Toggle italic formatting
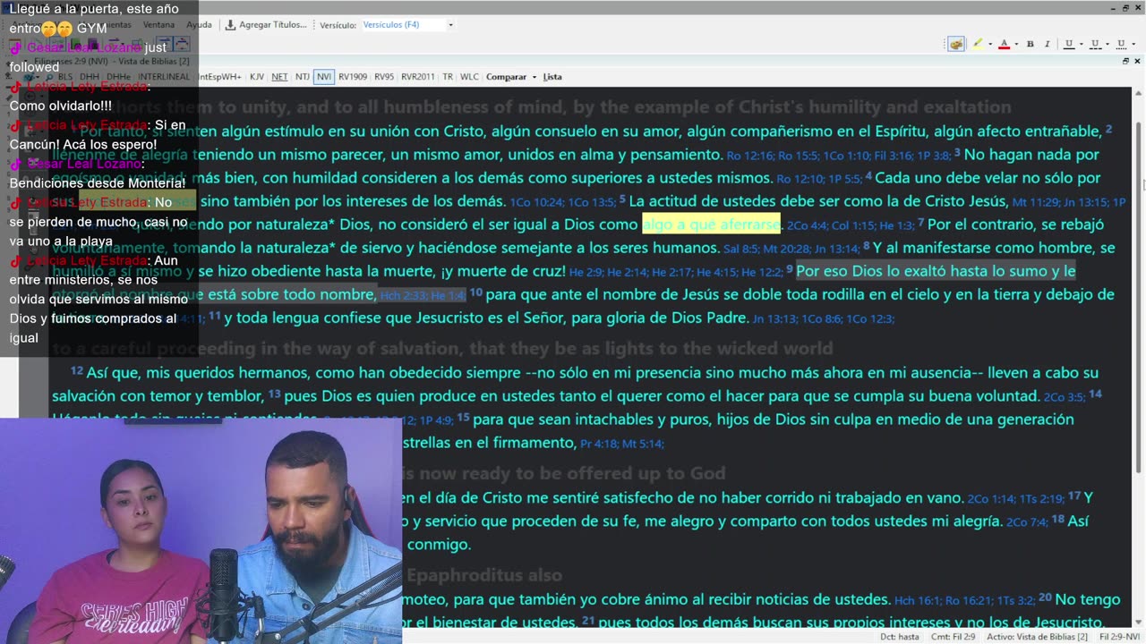1146x644 pixels. [1047, 44]
